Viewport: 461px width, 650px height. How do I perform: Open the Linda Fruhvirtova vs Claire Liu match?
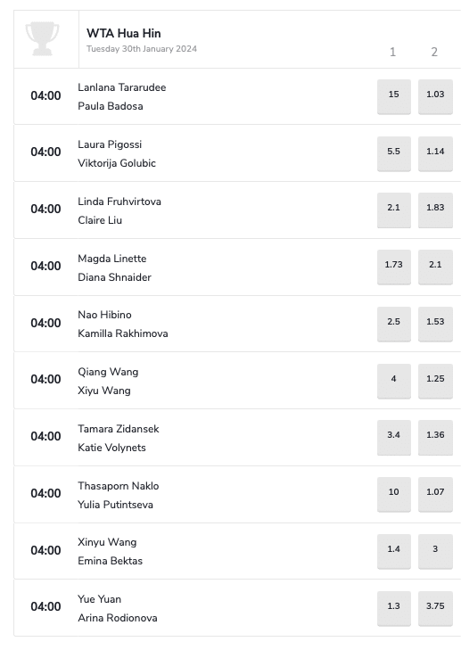[x=237, y=210]
